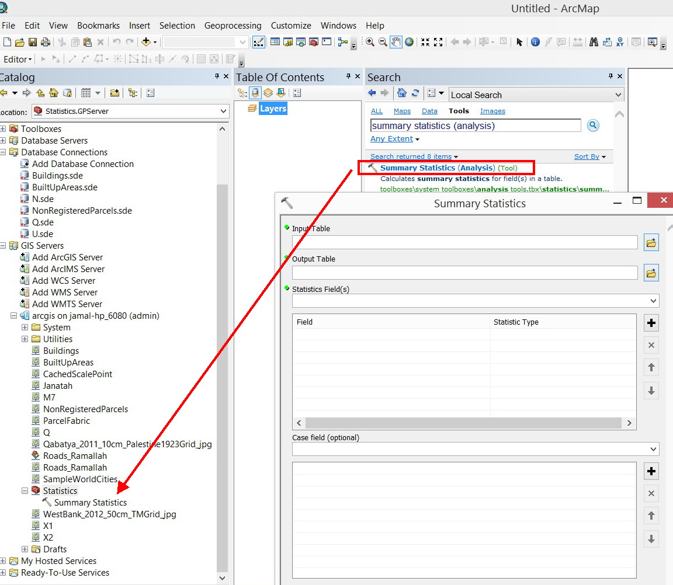Expand the Drafts folder node
The image size is (673, 585).
point(25,549)
